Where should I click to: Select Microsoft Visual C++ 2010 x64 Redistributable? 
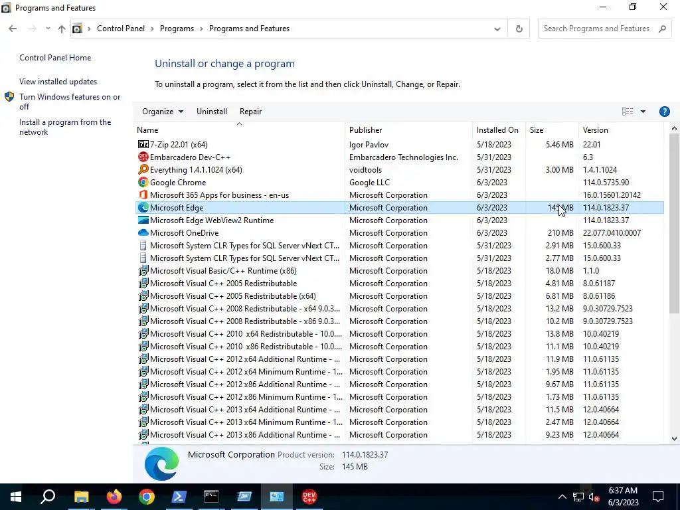pos(399,333)
